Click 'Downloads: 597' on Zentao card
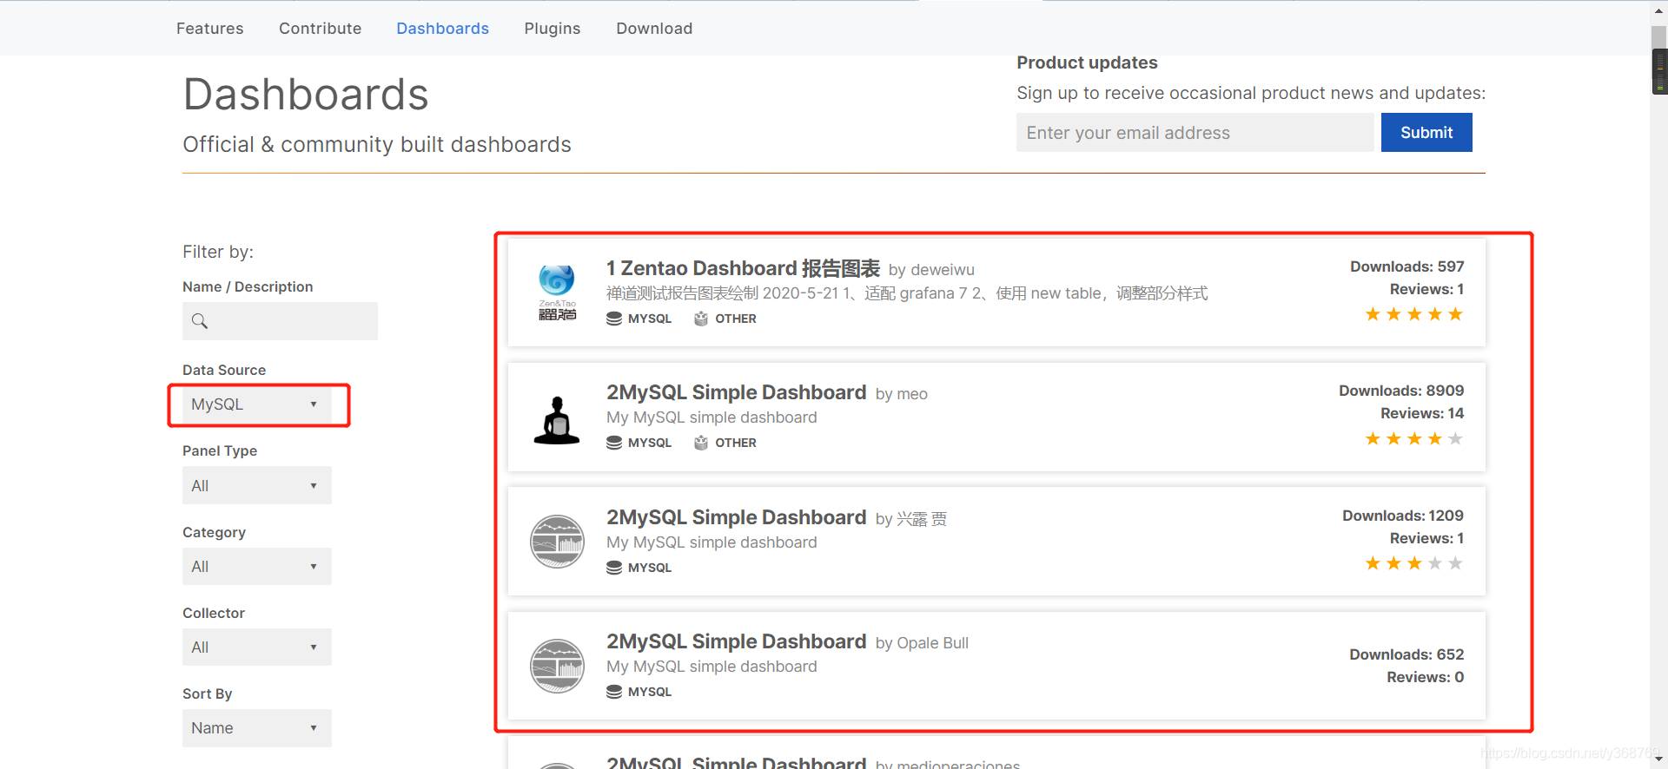The width and height of the screenshot is (1668, 769). 1407,266
